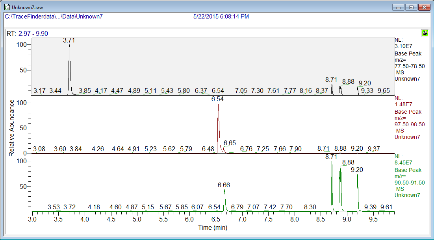
Task: Click the Time (min) axis label
Action: pyautogui.click(x=213, y=227)
